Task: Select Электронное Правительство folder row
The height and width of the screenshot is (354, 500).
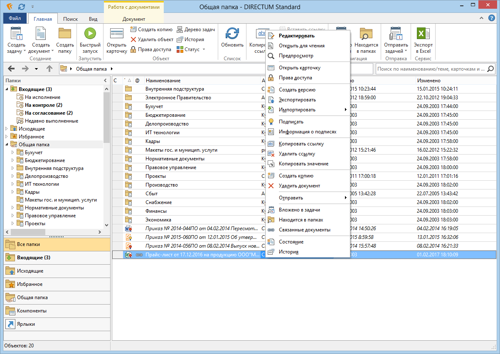Action: pyautogui.click(x=304, y=98)
